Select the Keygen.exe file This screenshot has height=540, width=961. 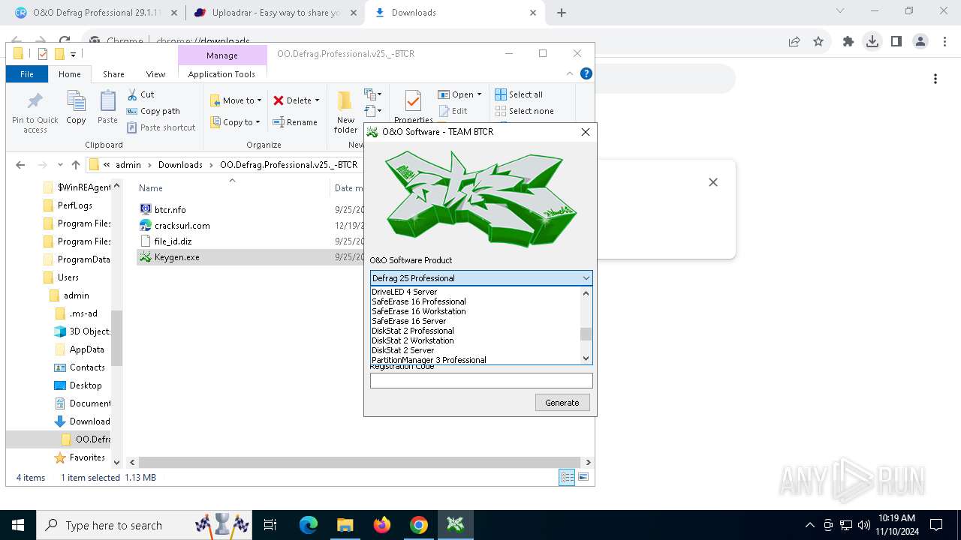click(x=177, y=257)
